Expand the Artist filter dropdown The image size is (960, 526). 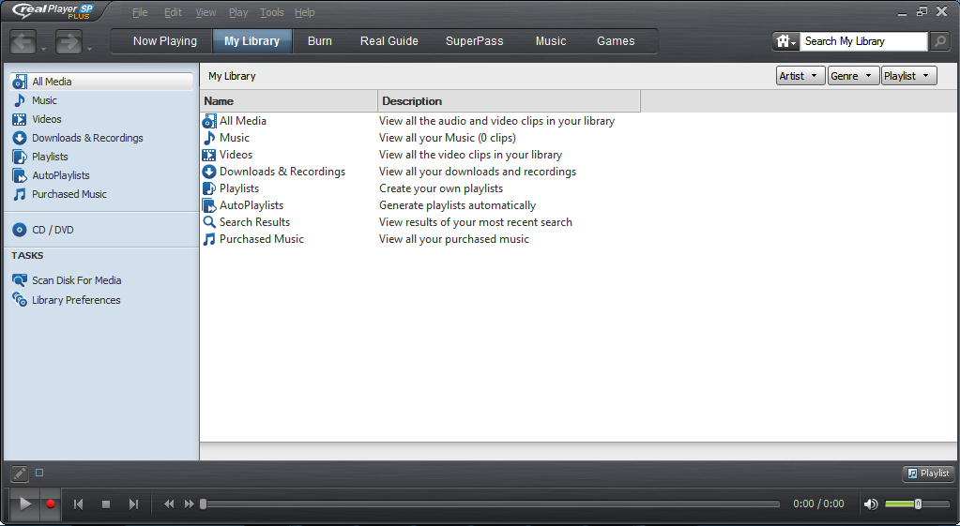(800, 76)
